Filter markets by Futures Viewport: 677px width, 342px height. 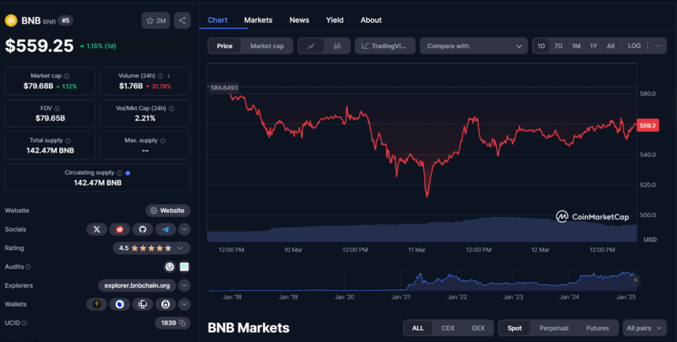[x=597, y=328]
